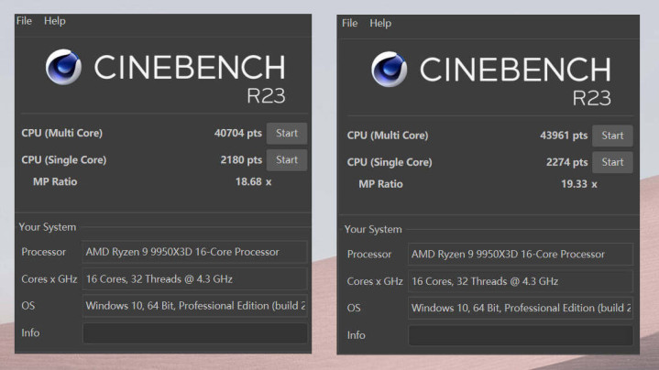Image resolution: width=659 pixels, height=370 pixels.
Task: Click Your System heading in right window
Action: (x=373, y=230)
